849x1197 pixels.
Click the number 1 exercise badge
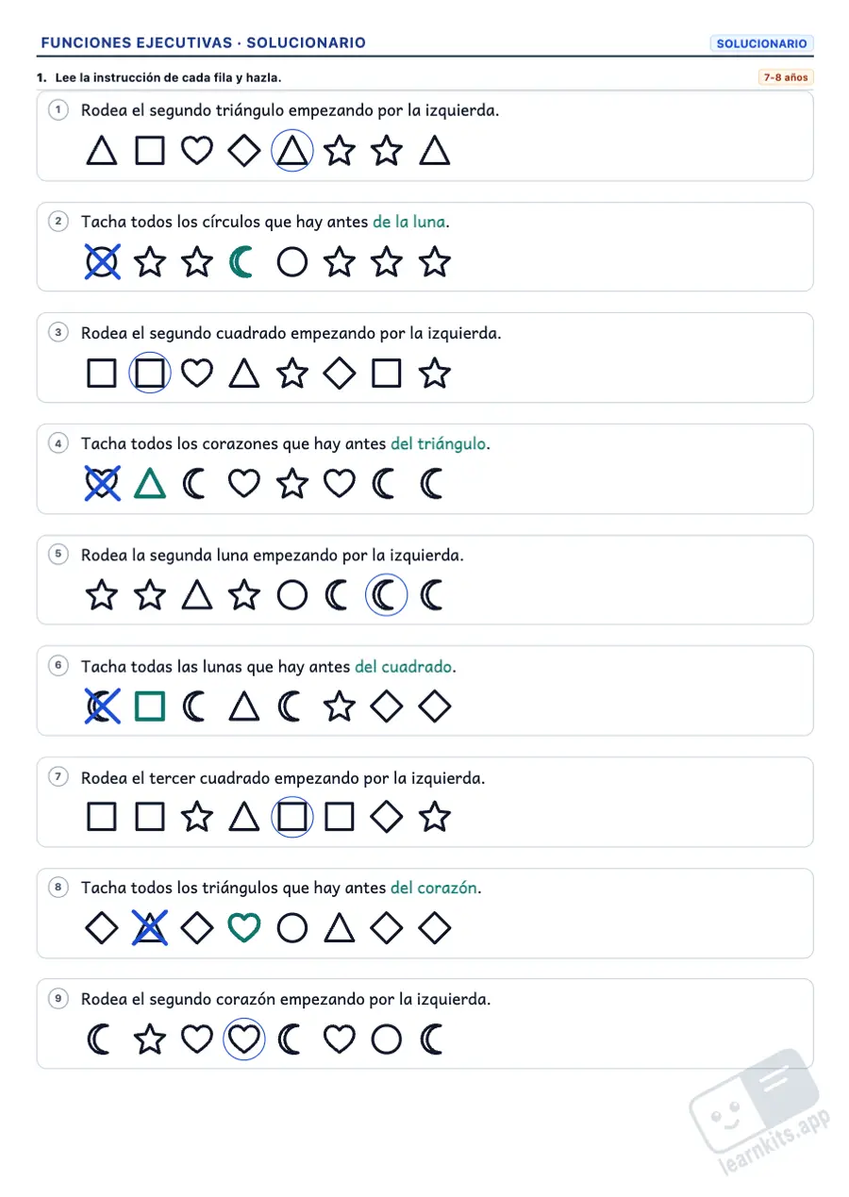pos(59,110)
